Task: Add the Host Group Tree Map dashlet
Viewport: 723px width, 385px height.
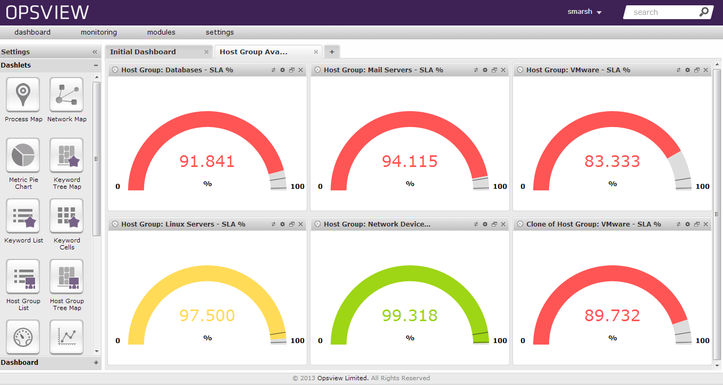Action: click(x=66, y=277)
